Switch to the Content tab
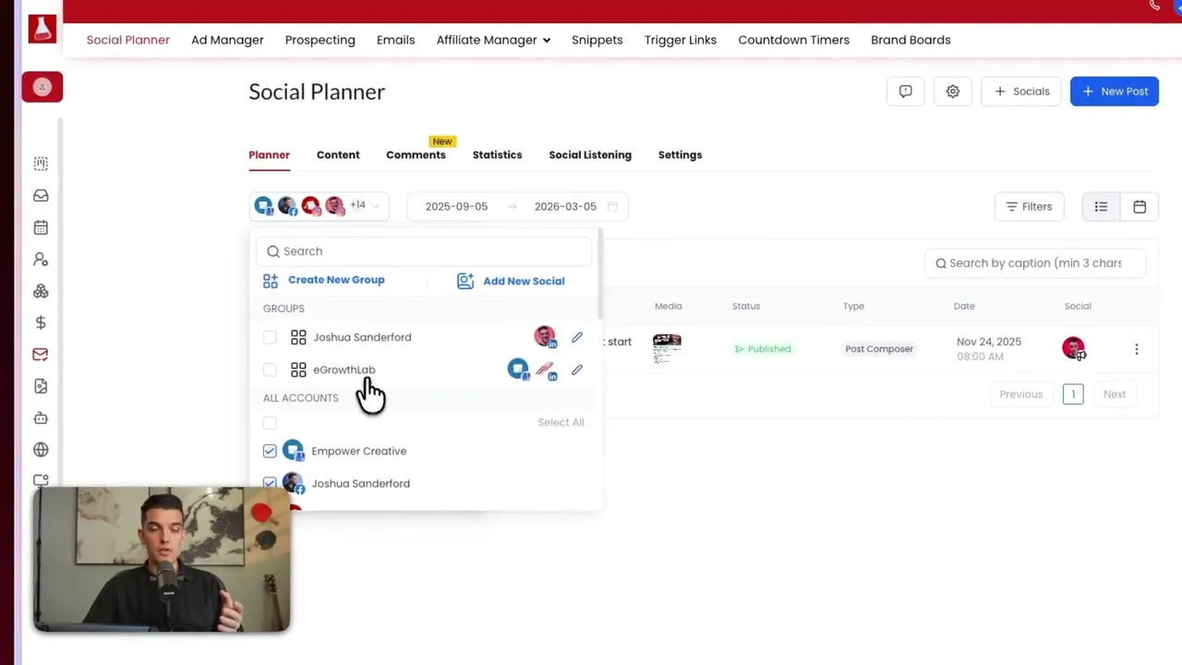1182x665 pixels. (338, 155)
